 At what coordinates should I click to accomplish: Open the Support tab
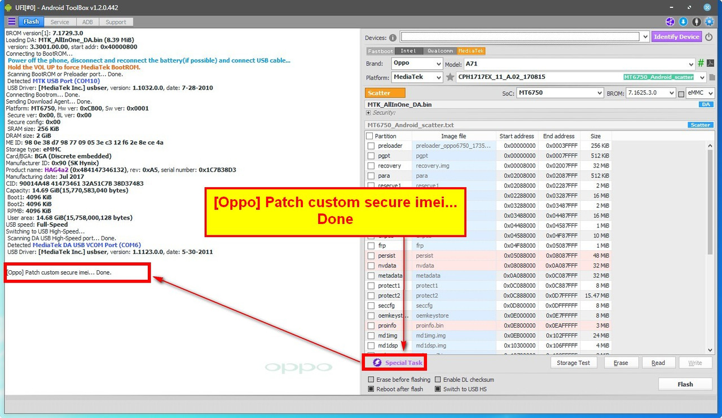coord(116,22)
